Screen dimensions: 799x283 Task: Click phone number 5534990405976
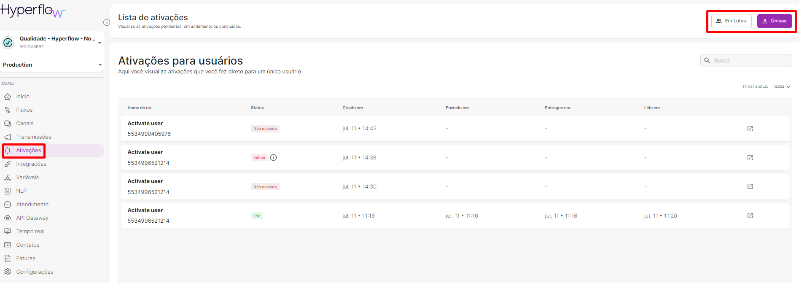(149, 134)
